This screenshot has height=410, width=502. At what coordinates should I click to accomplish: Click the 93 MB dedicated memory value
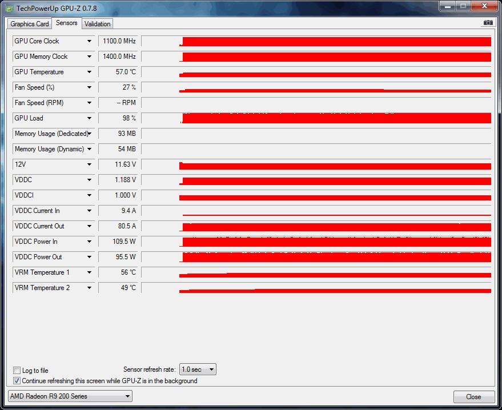(118, 134)
